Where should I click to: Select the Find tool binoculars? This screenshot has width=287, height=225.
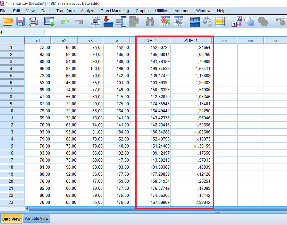pos(150,22)
